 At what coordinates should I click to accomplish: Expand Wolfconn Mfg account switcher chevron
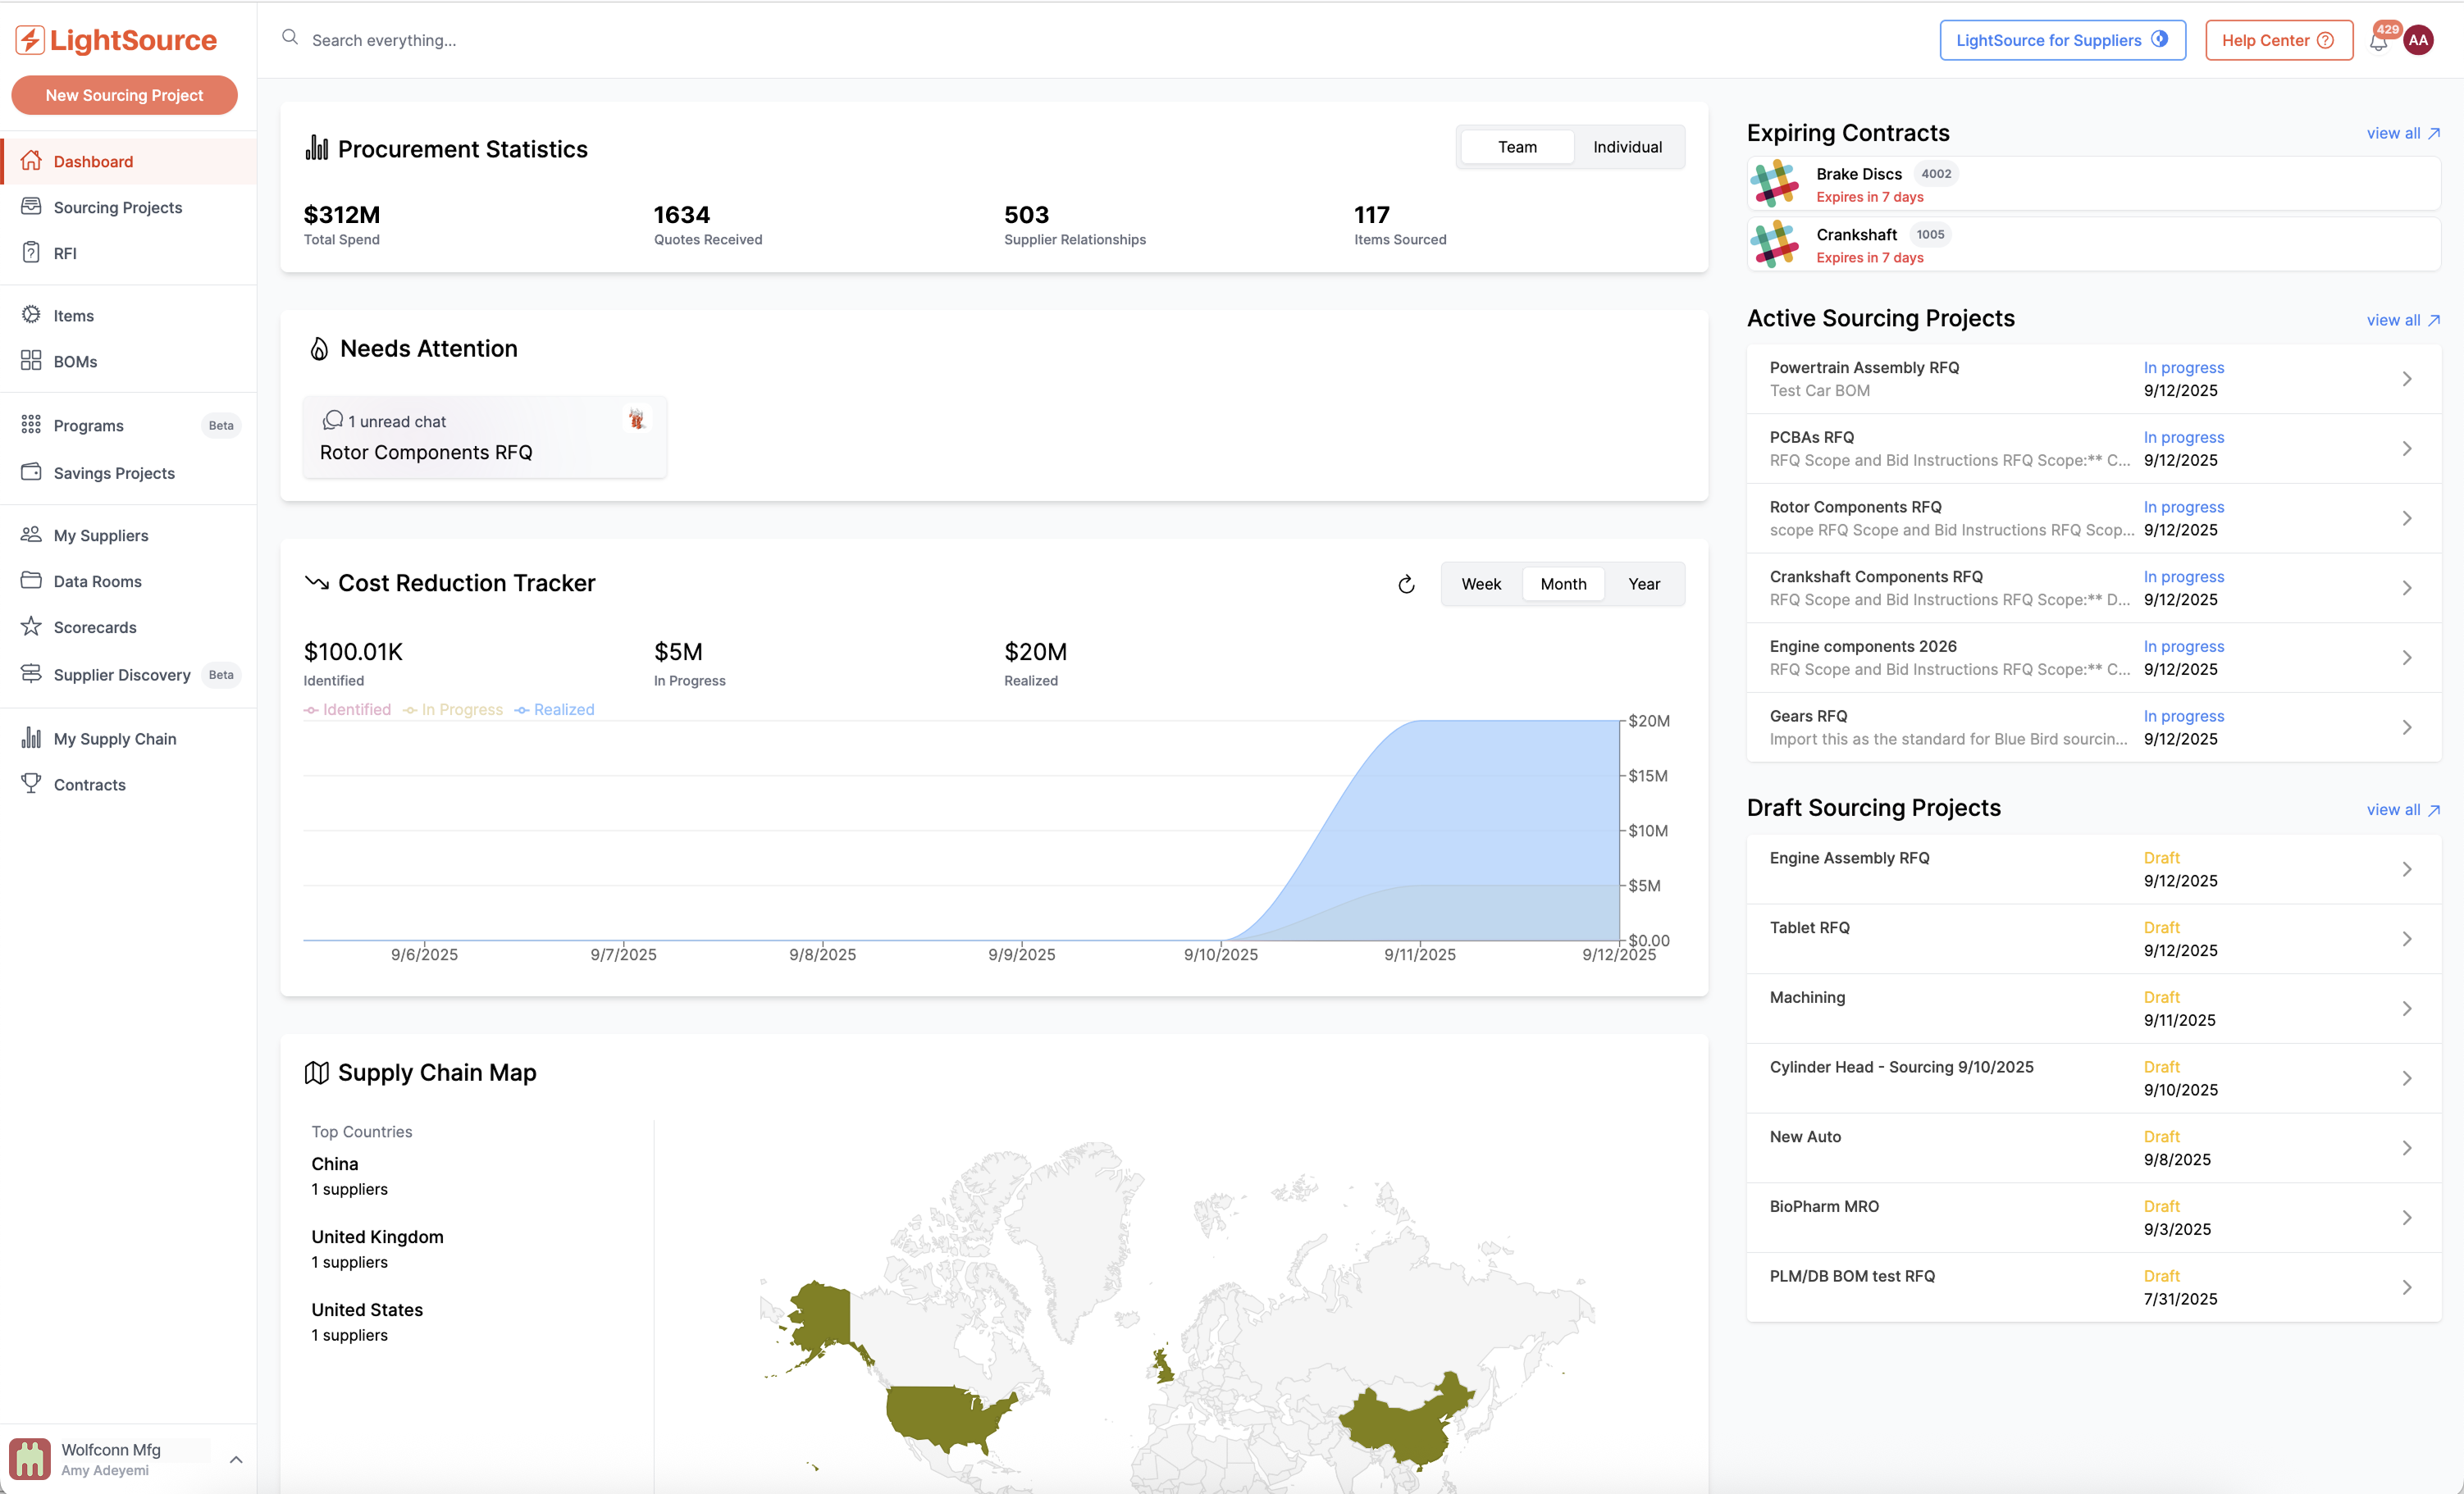point(236,1459)
